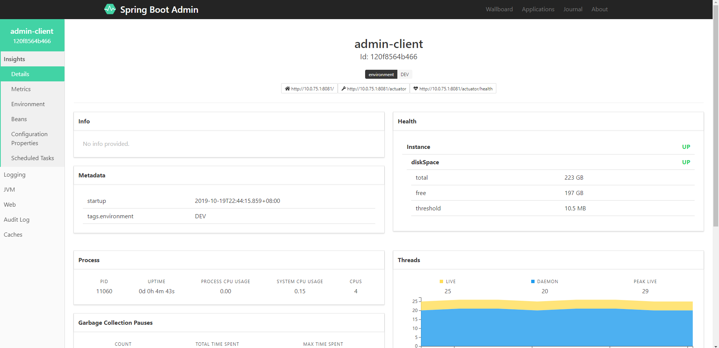Click the UP status on the diskSpace row
The height and width of the screenshot is (348, 719).
tap(686, 162)
